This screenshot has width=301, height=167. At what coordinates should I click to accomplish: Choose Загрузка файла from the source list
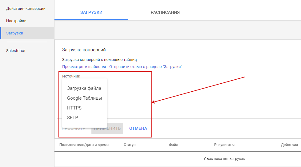[x=84, y=88]
